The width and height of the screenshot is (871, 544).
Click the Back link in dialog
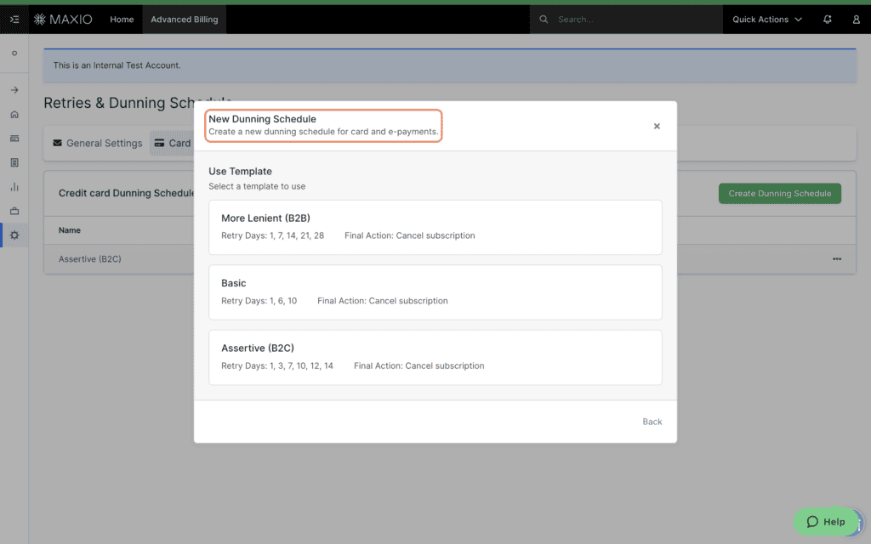click(652, 422)
